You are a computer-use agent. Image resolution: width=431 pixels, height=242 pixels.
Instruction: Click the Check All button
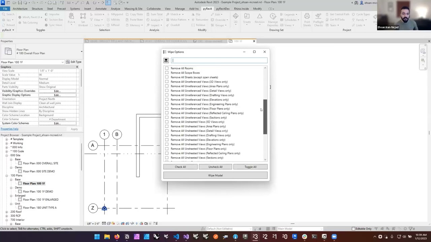[x=180, y=167]
